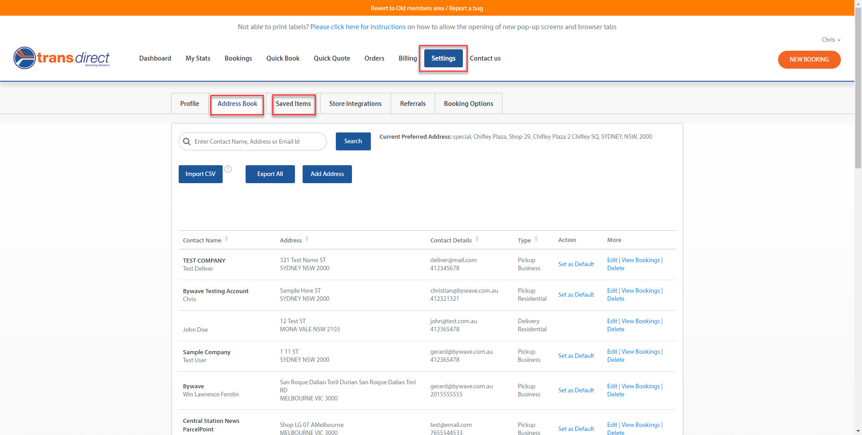Click the NEW BOOKING button
The width and height of the screenshot is (862, 435).
coord(809,59)
